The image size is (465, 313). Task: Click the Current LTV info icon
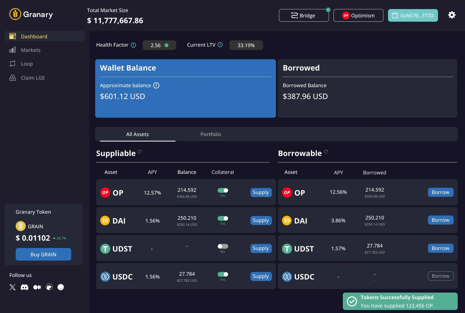[220, 45]
